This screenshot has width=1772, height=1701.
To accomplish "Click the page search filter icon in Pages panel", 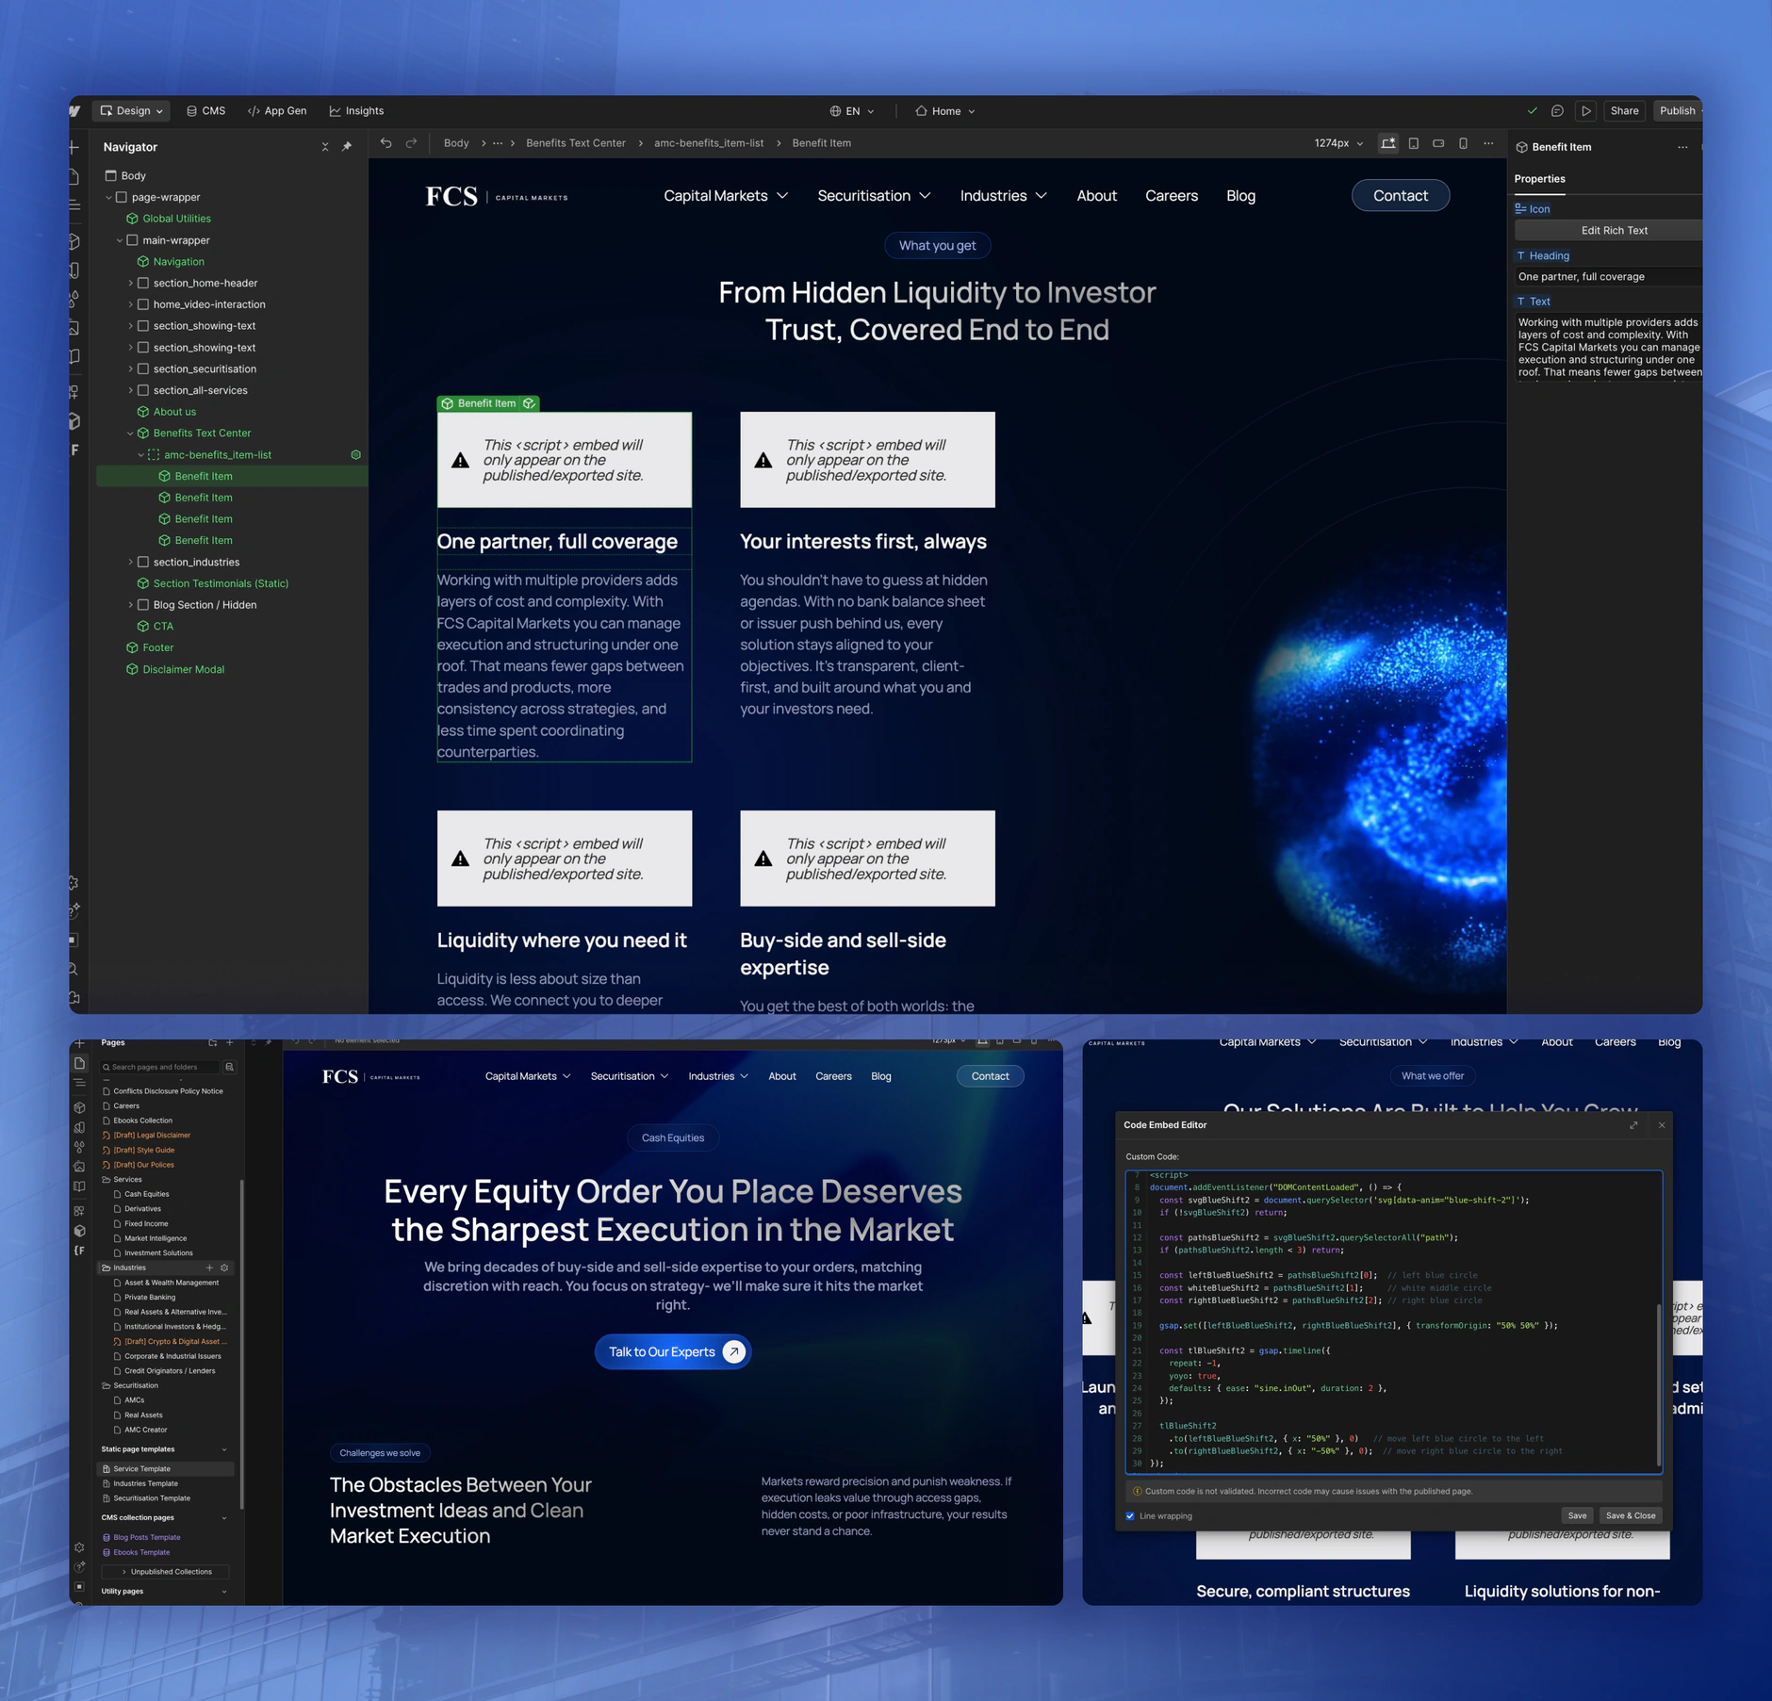I will 229,1067.
